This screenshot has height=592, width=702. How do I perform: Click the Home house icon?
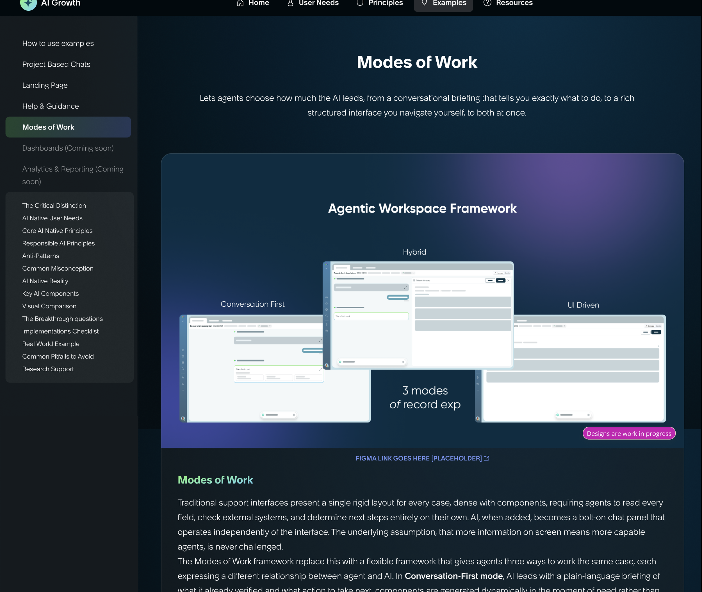pos(240,3)
